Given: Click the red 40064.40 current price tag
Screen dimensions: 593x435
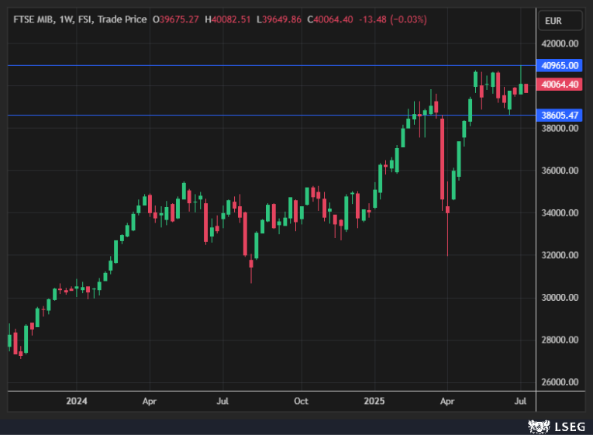Looking at the screenshot, I should coord(560,85).
